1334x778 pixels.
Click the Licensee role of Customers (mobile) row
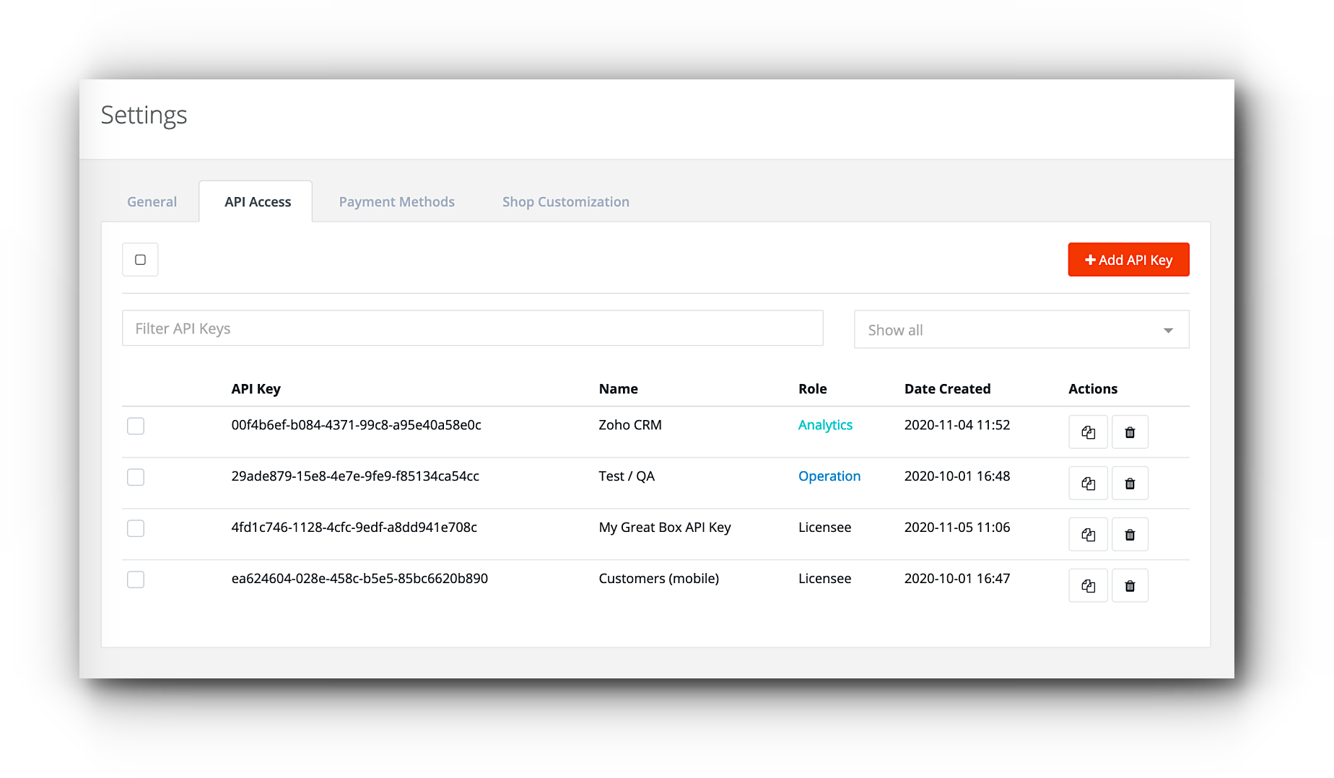tap(825, 579)
